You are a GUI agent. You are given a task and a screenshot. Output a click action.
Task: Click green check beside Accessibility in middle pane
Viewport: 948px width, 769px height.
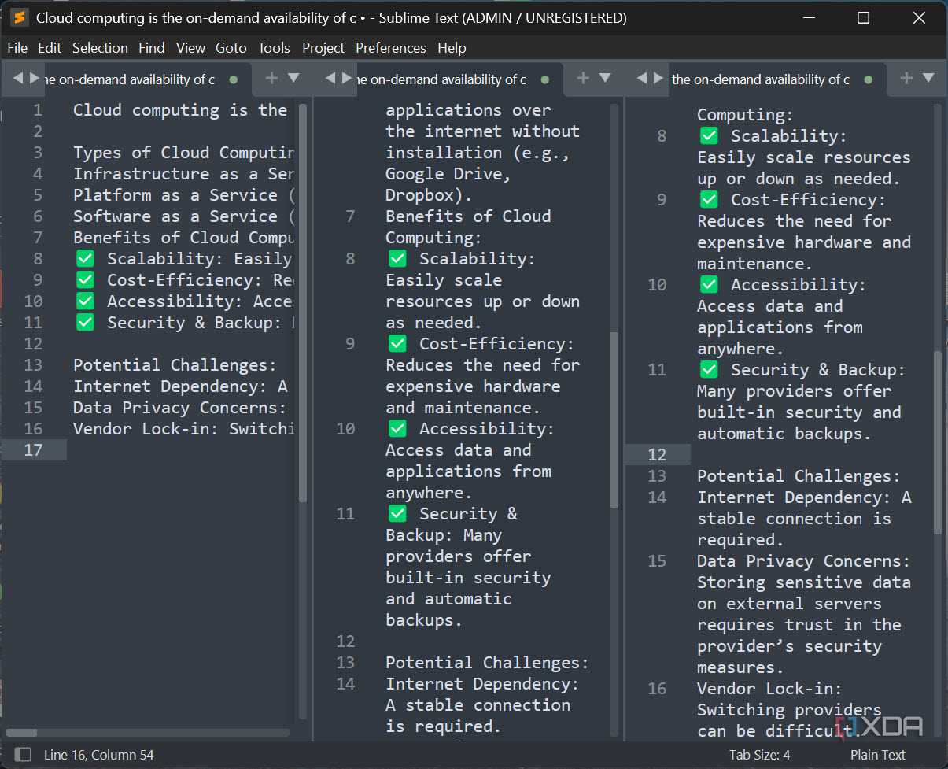pos(397,429)
